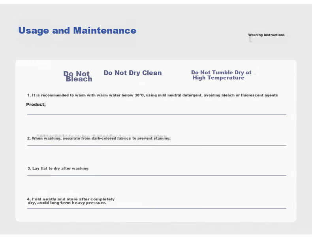Click the 'Product;' text
Screen dimensions: 312x238
point(36,104)
